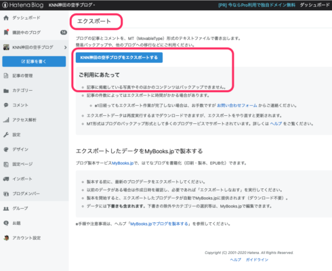Click the PR 今ならPro利用で独自ドメイン無料 link
The height and width of the screenshot is (271, 332).
tap(257, 5)
